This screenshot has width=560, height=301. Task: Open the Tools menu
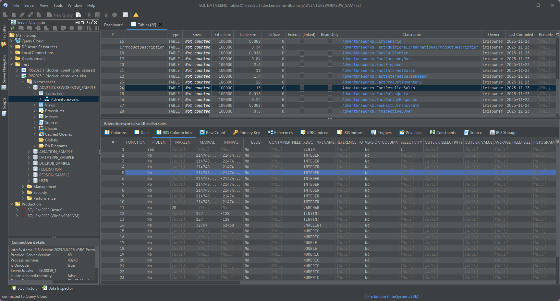click(x=58, y=5)
